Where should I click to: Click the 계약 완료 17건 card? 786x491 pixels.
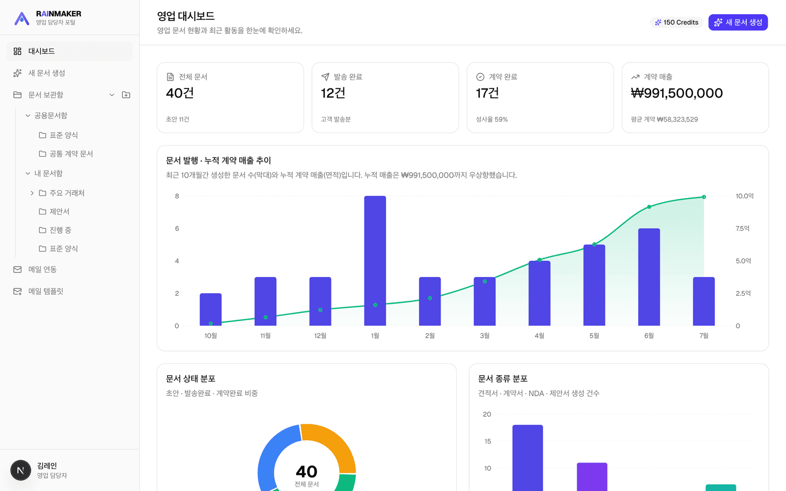(x=540, y=98)
